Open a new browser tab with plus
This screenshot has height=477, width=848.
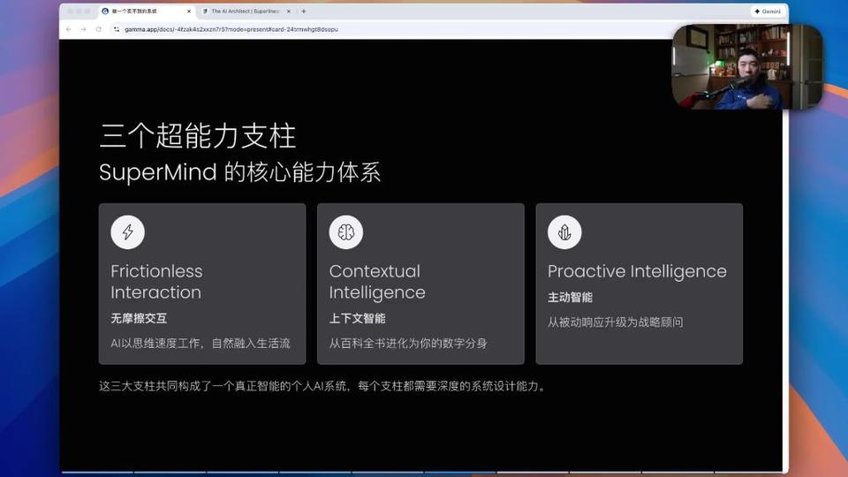[304, 11]
